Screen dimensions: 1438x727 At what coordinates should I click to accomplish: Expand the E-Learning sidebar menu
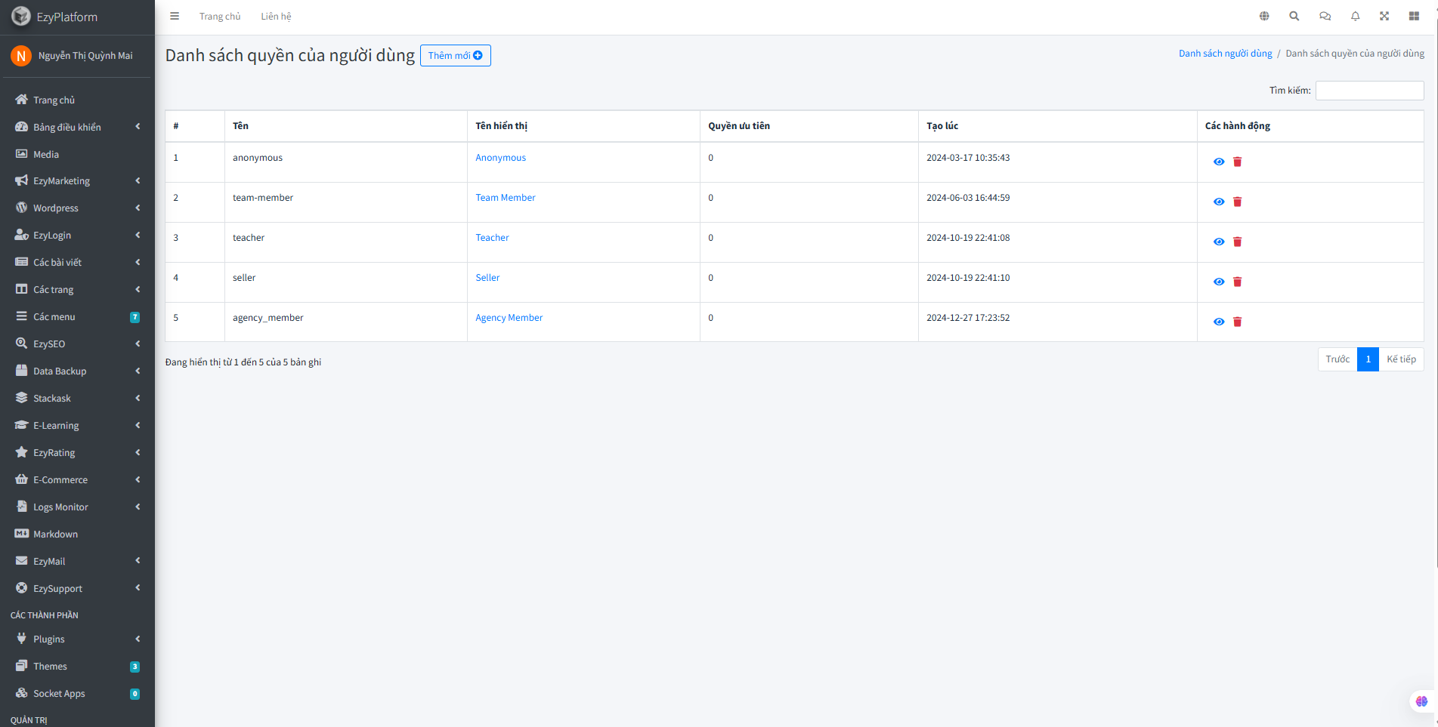point(77,426)
